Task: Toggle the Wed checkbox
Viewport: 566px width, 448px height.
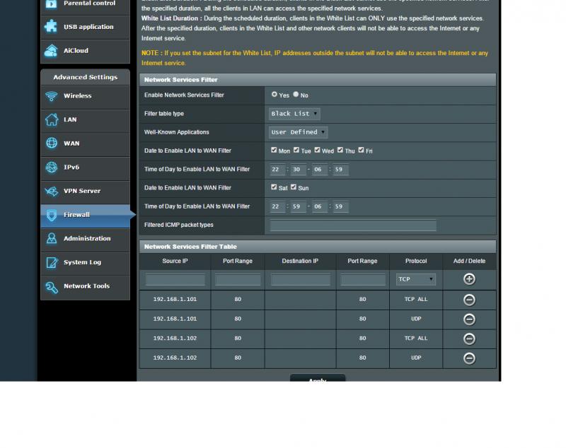Action: coord(317,150)
